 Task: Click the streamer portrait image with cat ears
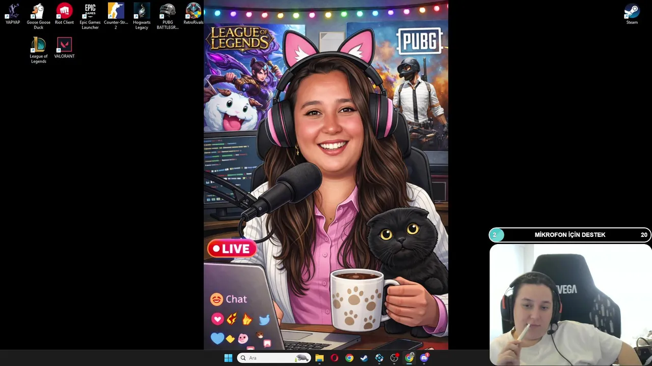click(326, 175)
